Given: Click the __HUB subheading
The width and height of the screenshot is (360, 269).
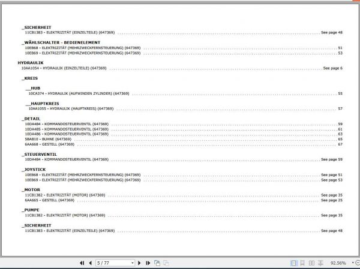Looking at the screenshot, I should pyautogui.click(x=33, y=88).
